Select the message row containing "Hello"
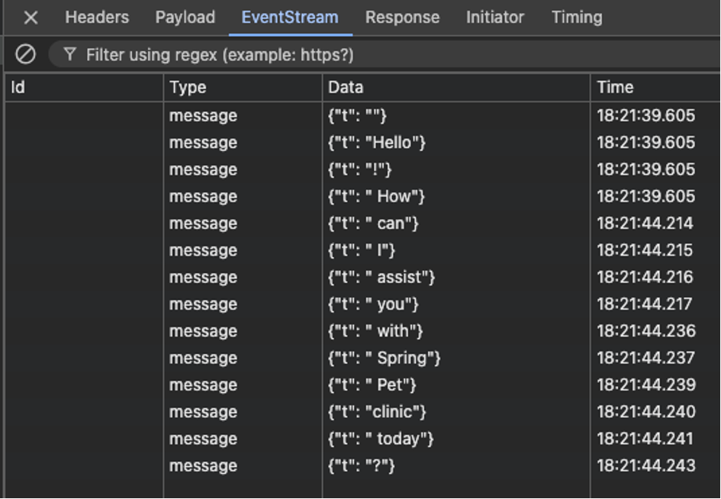Viewport: 721px width, 499px height. [363, 143]
